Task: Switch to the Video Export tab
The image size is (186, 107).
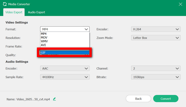Action: click(14, 12)
